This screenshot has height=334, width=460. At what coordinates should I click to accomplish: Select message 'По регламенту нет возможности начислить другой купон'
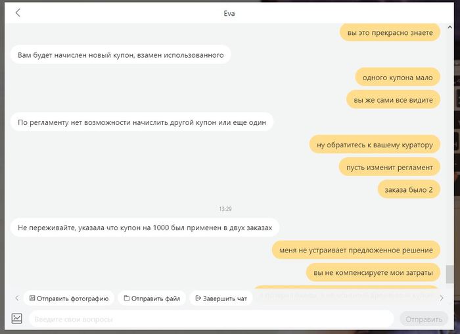[x=142, y=122]
